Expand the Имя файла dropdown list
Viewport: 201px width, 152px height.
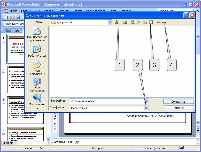pyautogui.click(x=146, y=101)
